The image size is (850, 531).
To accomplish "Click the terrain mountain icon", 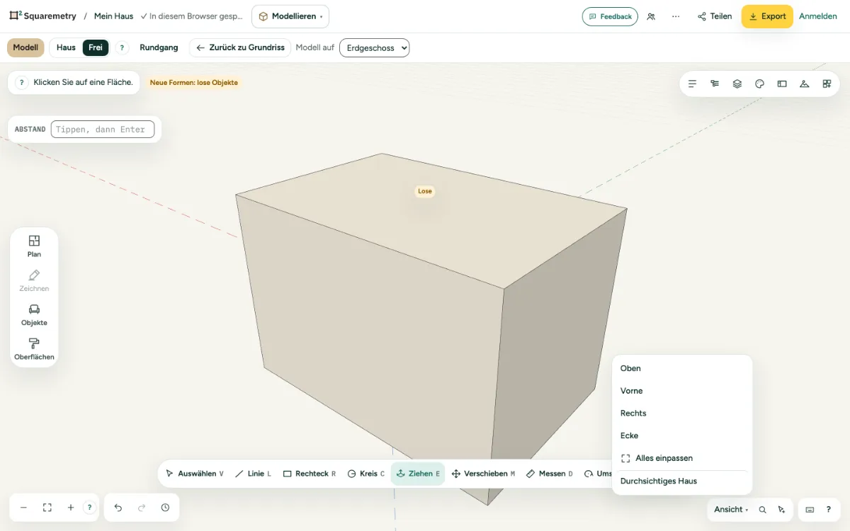I will (x=804, y=84).
